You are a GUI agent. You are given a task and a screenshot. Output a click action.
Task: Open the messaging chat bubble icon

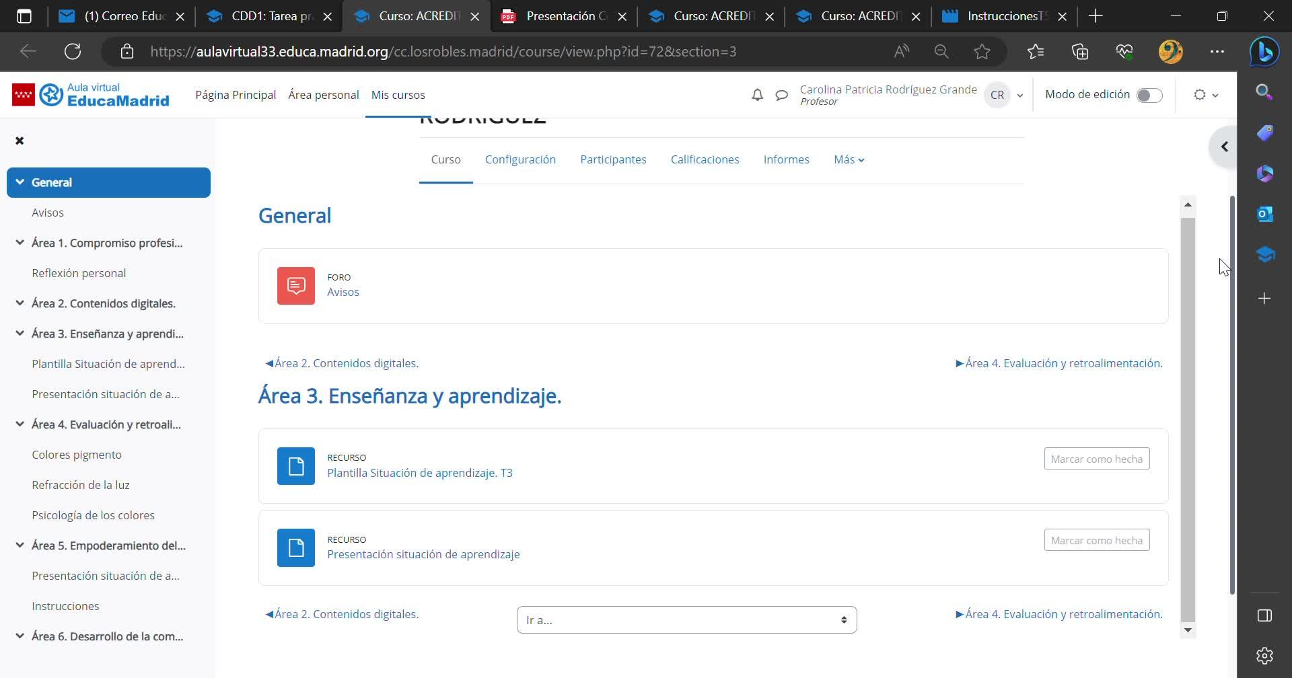pyautogui.click(x=781, y=95)
